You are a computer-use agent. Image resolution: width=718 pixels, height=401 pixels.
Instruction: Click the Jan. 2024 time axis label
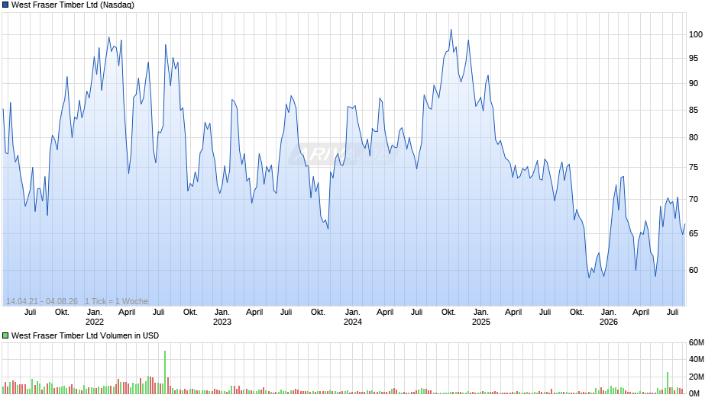(x=353, y=317)
